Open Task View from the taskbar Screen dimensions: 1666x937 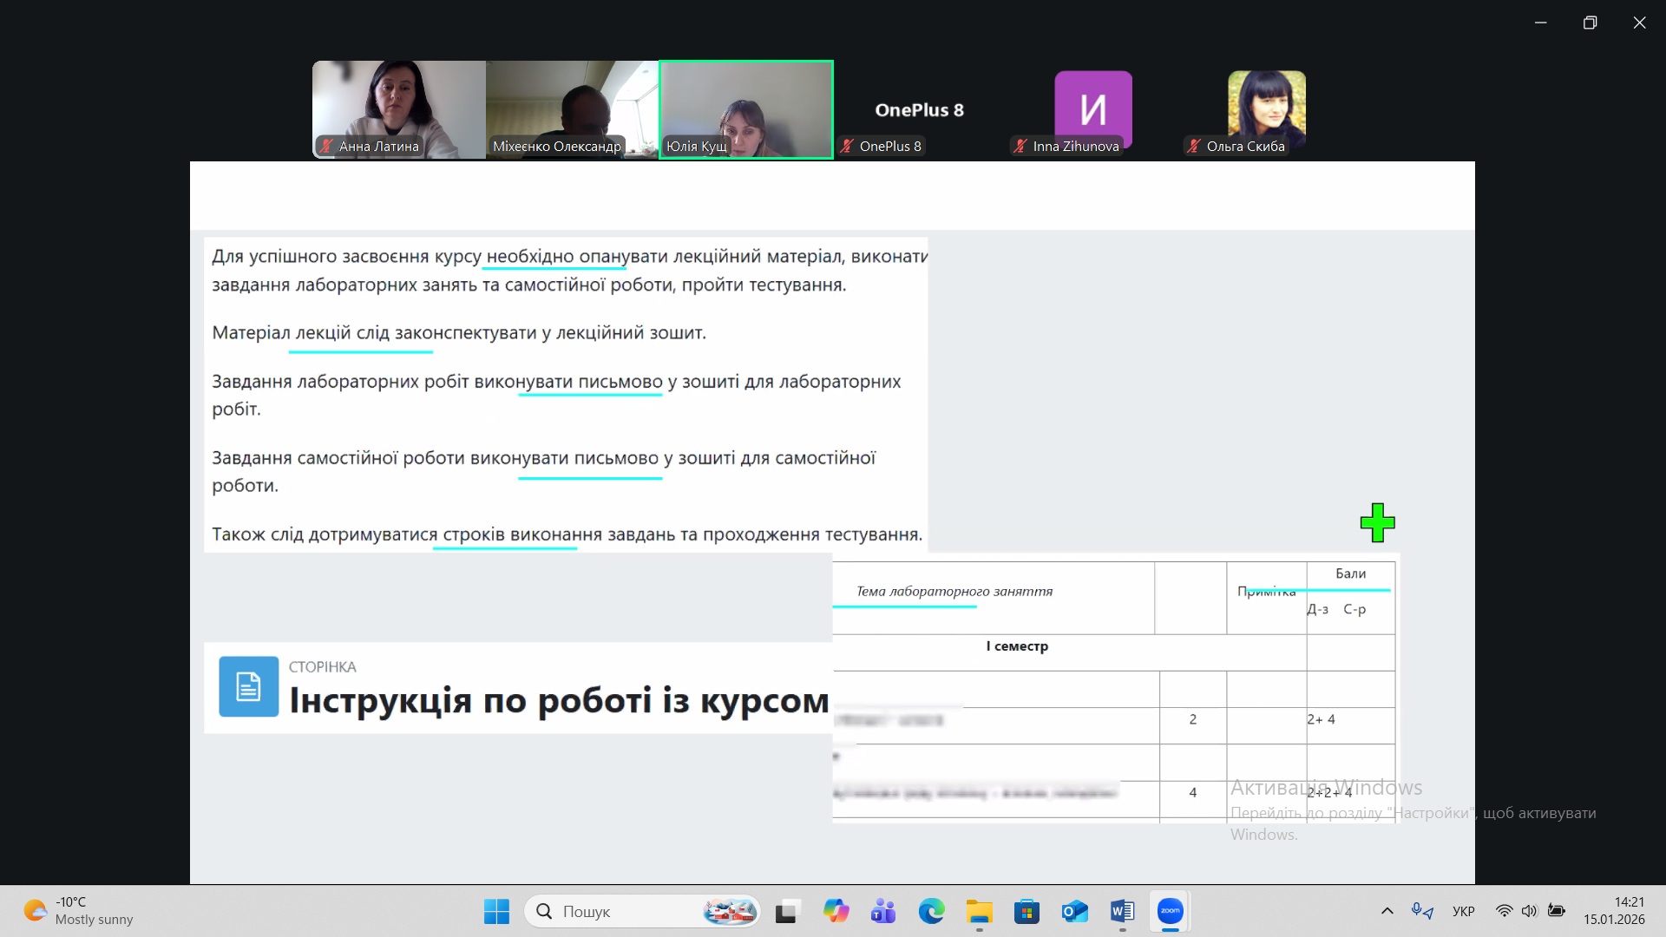[786, 911]
